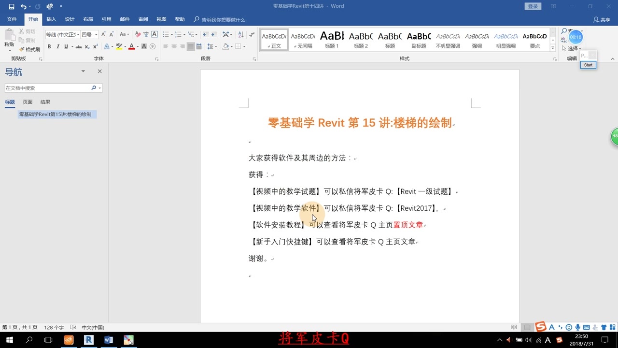Open the Bullets list dropdown arrow
This screenshot has width=618, height=348.
pyautogui.click(x=172, y=34)
